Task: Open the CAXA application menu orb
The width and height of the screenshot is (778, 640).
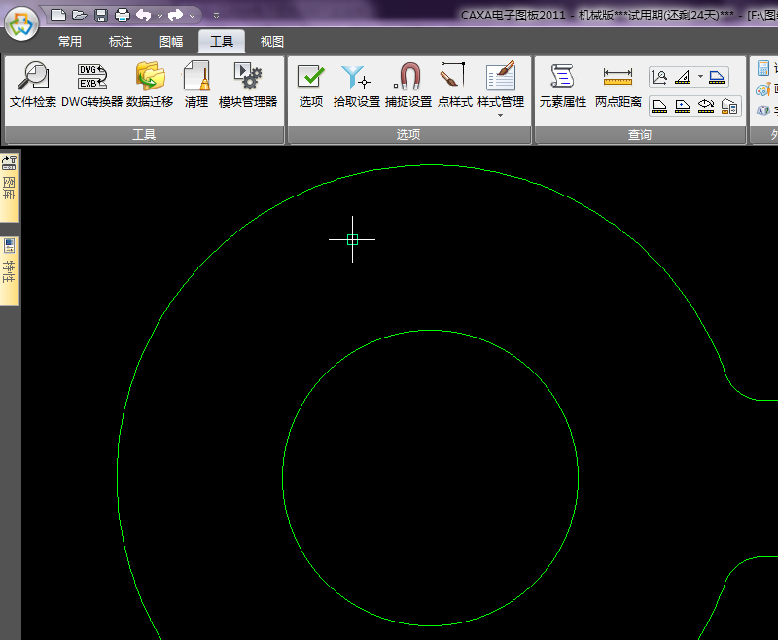Action: (21, 23)
